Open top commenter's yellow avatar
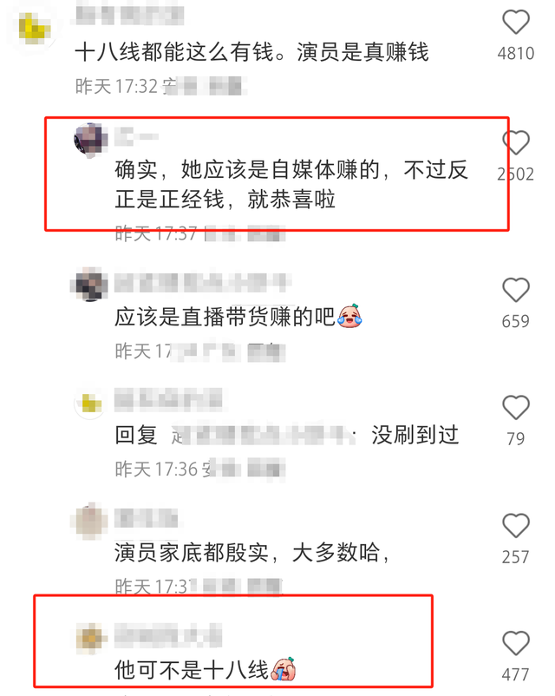The width and height of the screenshot is (555, 696). click(34, 29)
